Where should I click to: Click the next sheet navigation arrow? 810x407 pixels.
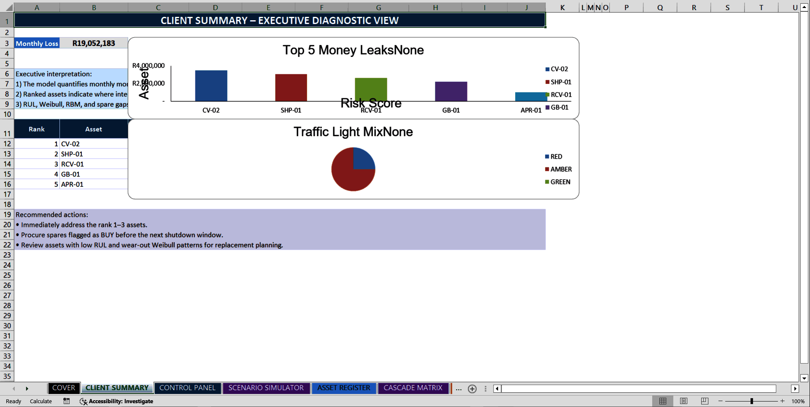click(27, 388)
